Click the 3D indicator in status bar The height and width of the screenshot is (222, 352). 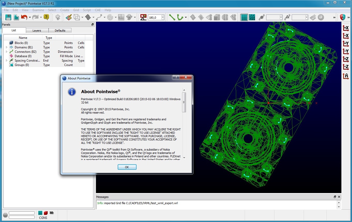tap(51, 213)
